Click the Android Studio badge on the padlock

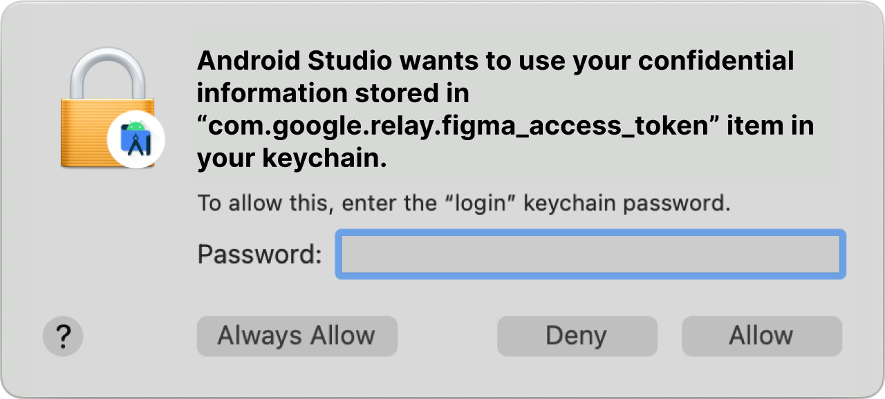(136, 138)
